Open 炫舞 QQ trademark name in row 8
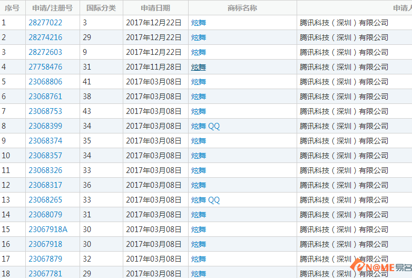 point(205,126)
